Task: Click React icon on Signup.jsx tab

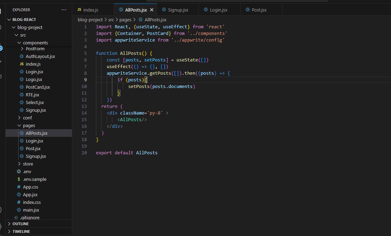Action: pyautogui.click(x=164, y=10)
